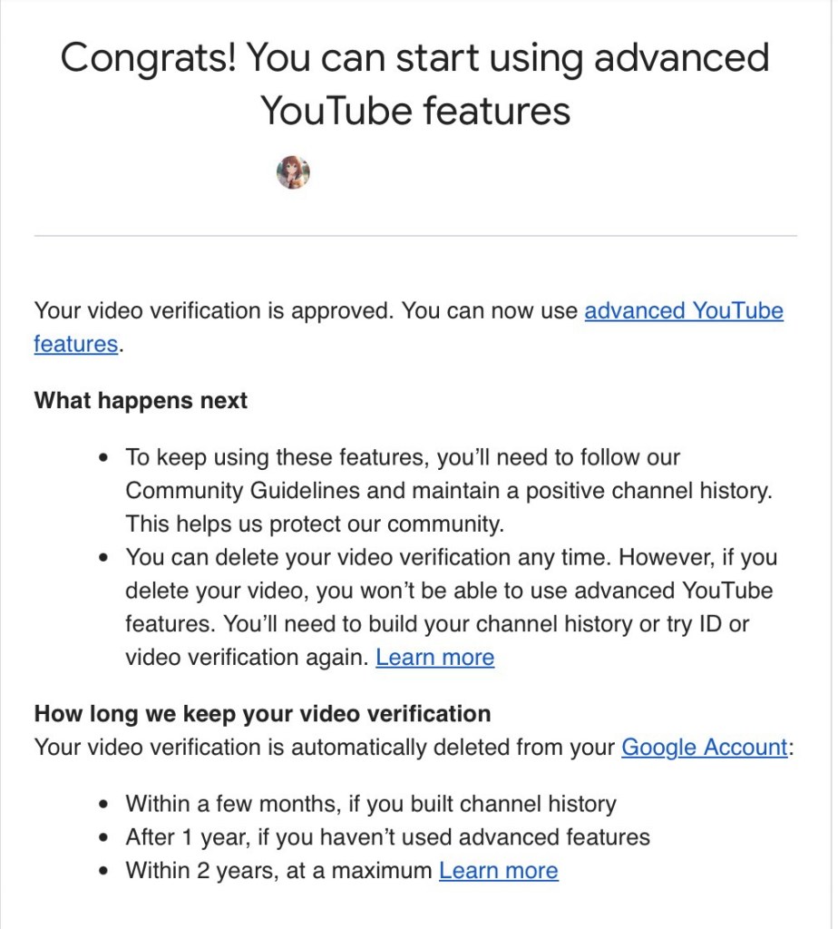This screenshot has width=838, height=929.
Task: Click "This helps us protect our community" sentence
Action: coord(314,524)
